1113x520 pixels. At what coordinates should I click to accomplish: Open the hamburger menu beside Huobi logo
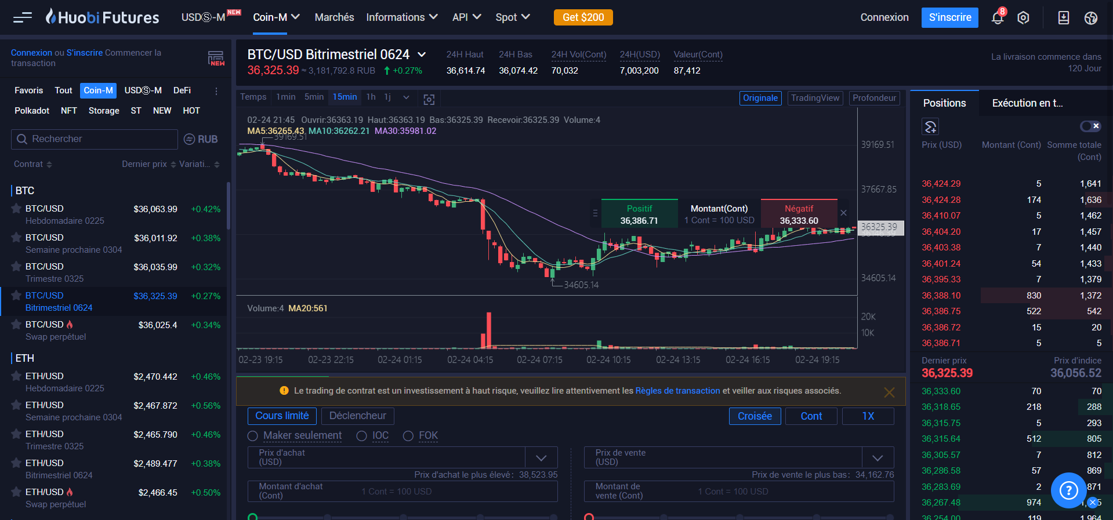point(23,17)
